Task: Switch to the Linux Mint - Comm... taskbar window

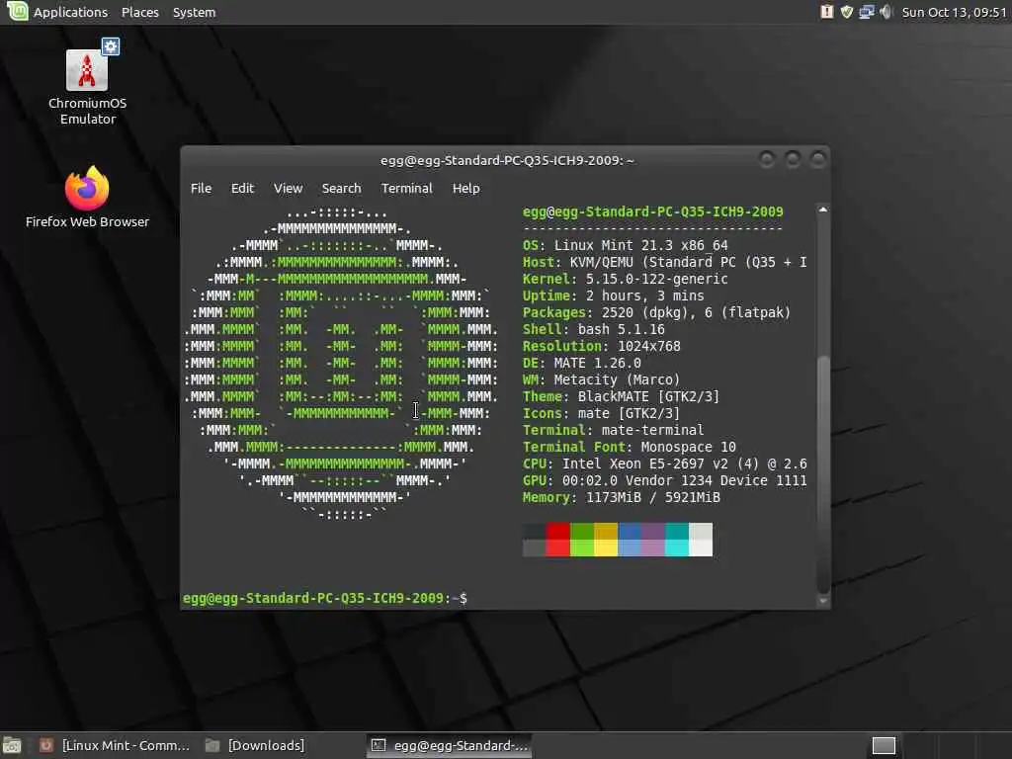Action: click(115, 745)
